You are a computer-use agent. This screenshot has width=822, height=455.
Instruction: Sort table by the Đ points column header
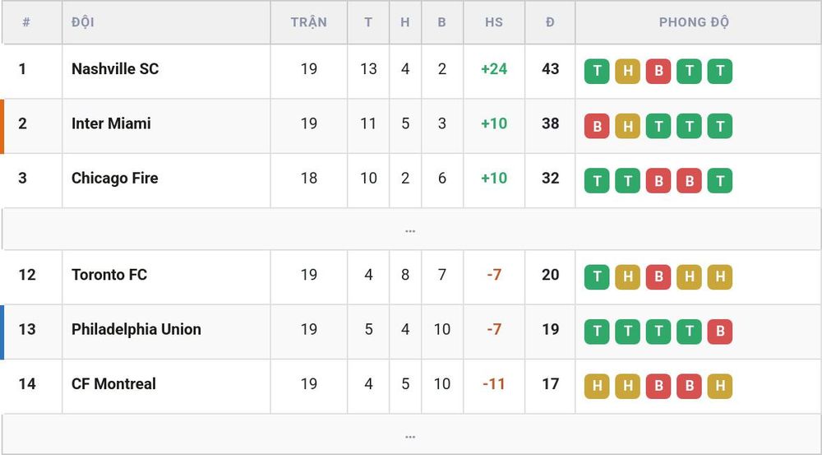tap(550, 22)
